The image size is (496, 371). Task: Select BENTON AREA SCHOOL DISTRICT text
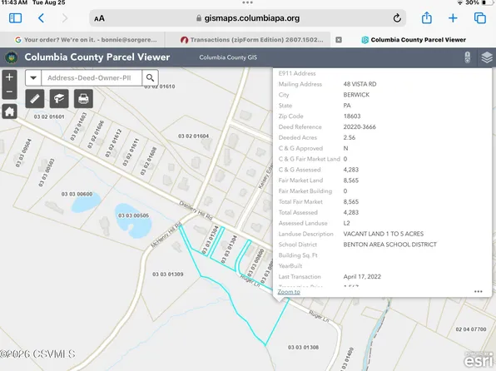(389, 245)
